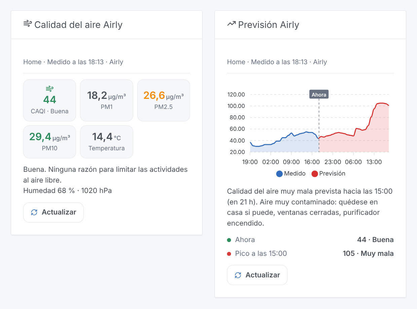Screen dimensions: 417x309
Task: Click the 23:00 axis label on the chart
Action: [333, 162]
